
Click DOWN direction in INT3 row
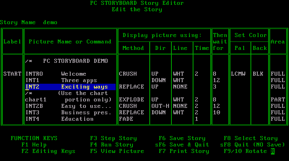click(x=159, y=113)
